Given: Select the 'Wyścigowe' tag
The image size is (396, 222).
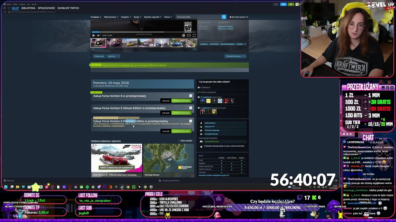Looking at the screenshot, I should (x=204, y=44).
